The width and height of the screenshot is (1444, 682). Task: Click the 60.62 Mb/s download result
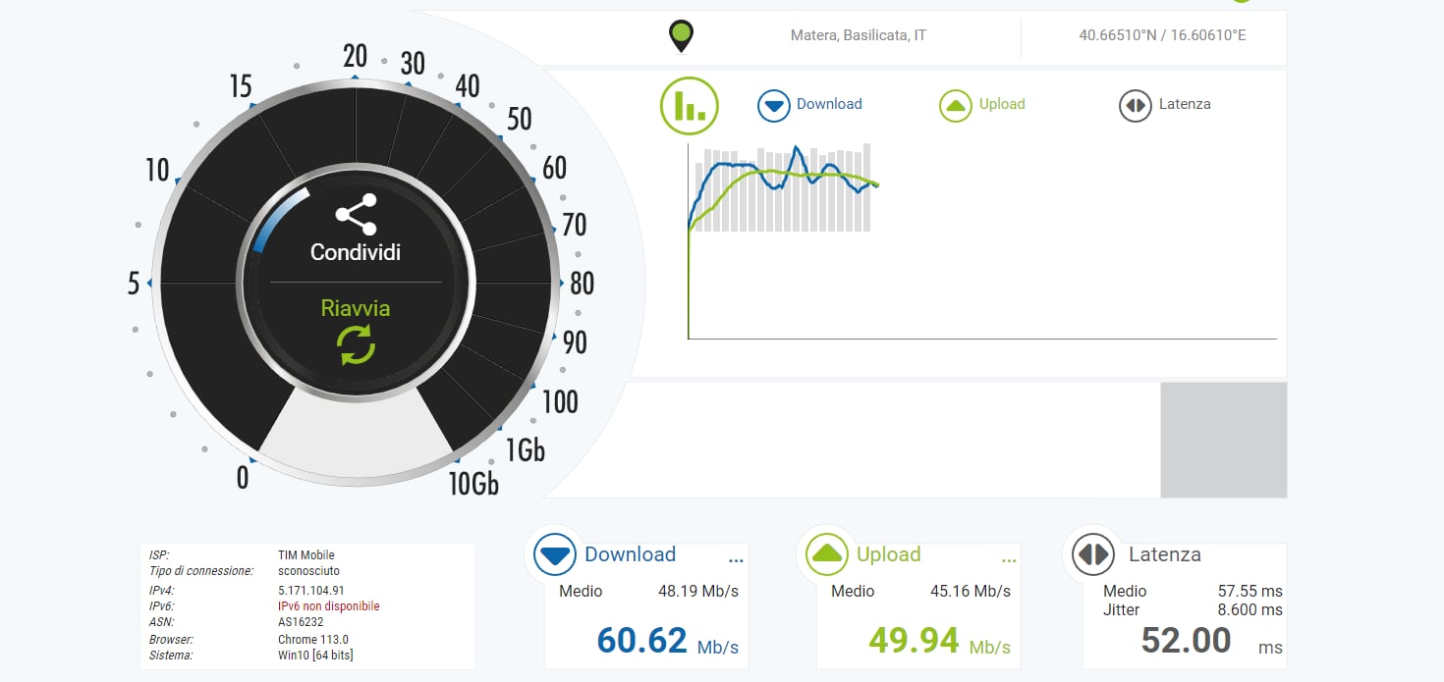pos(642,641)
